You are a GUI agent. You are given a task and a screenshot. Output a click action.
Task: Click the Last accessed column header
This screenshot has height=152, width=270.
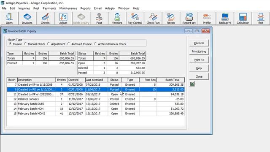(97, 80)
